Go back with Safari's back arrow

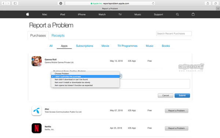(x=4, y=3)
